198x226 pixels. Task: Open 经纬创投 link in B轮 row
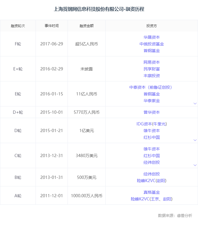coord(151,174)
